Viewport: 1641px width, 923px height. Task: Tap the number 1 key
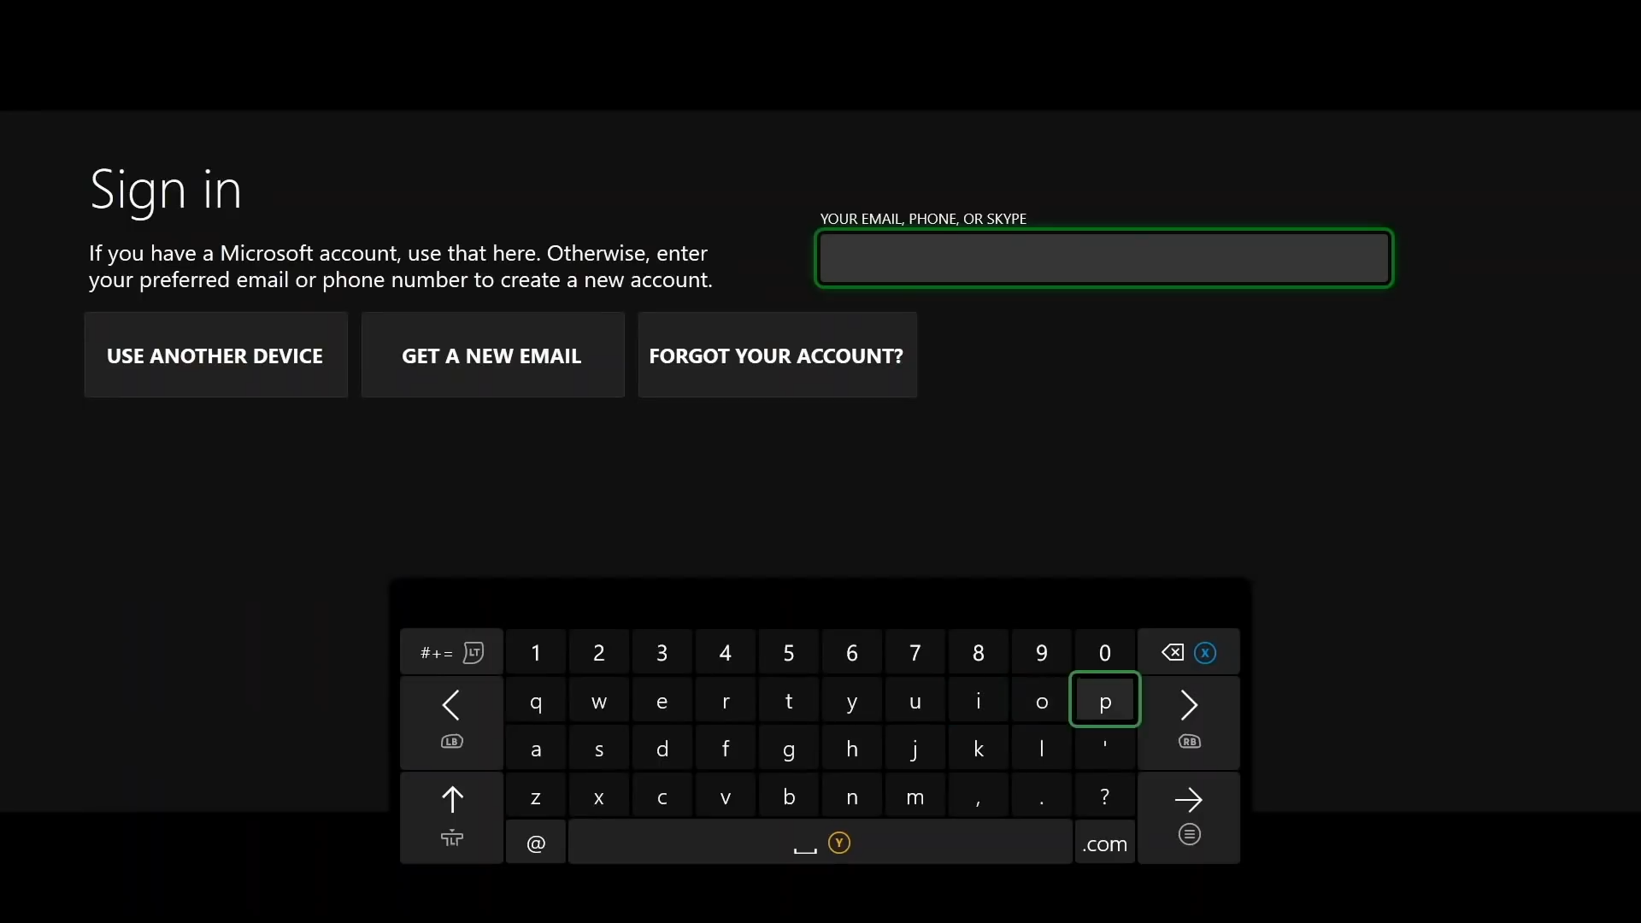point(536,653)
